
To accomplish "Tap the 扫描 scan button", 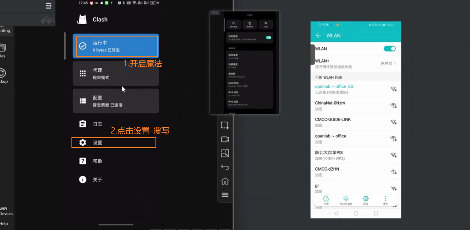I will click(326, 200).
